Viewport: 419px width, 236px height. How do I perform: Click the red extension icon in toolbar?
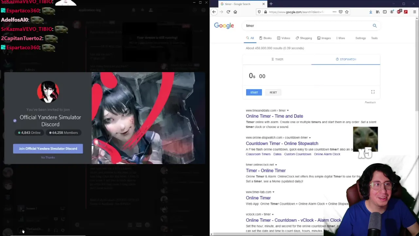(406, 12)
